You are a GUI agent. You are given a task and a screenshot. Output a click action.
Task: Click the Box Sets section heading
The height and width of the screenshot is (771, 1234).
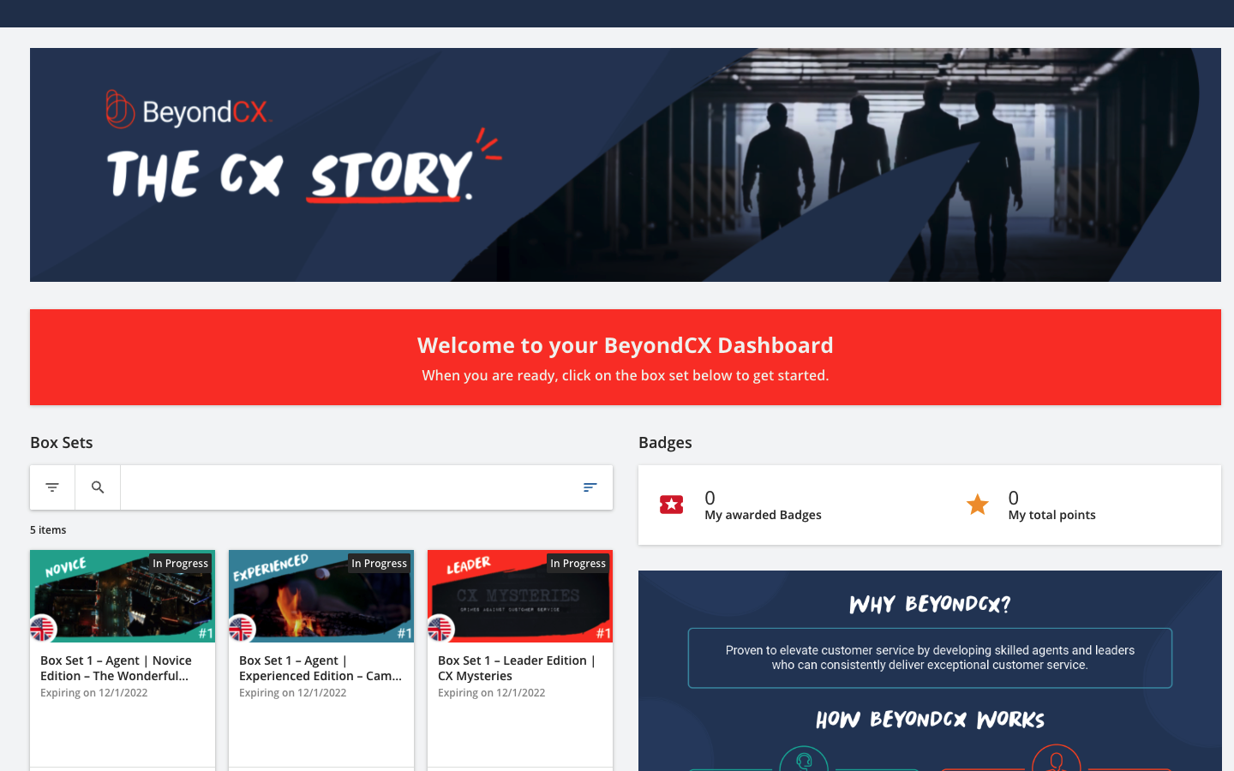tap(62, 443)
